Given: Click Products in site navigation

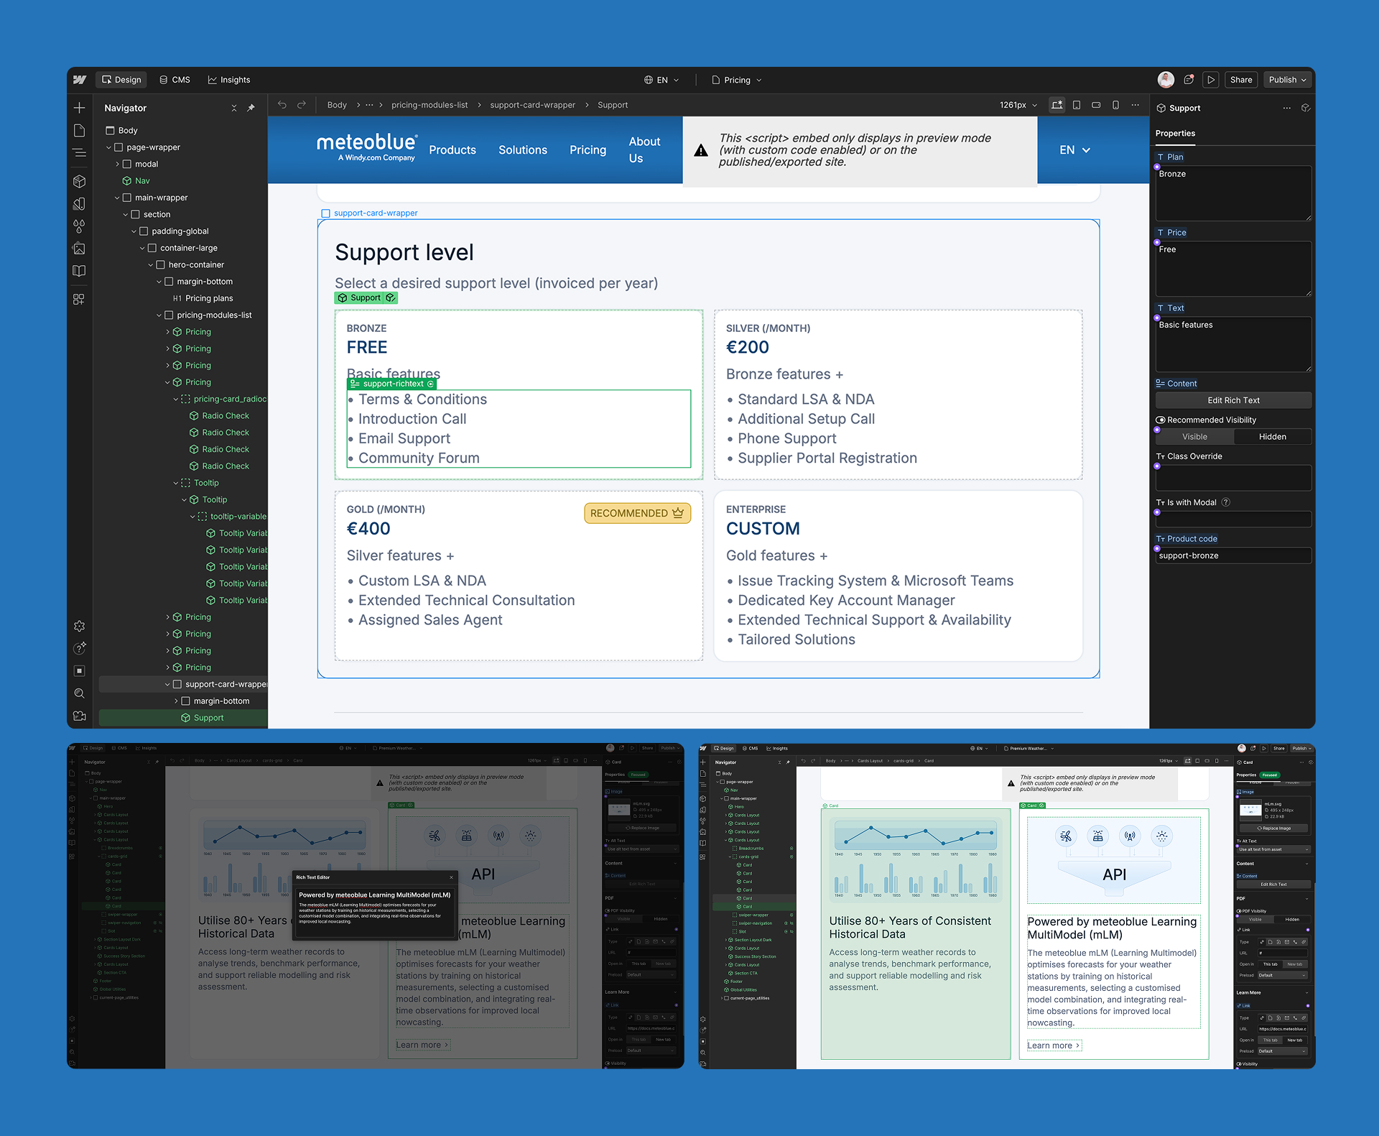Looking at the screenshot, I should coord(452,150).
